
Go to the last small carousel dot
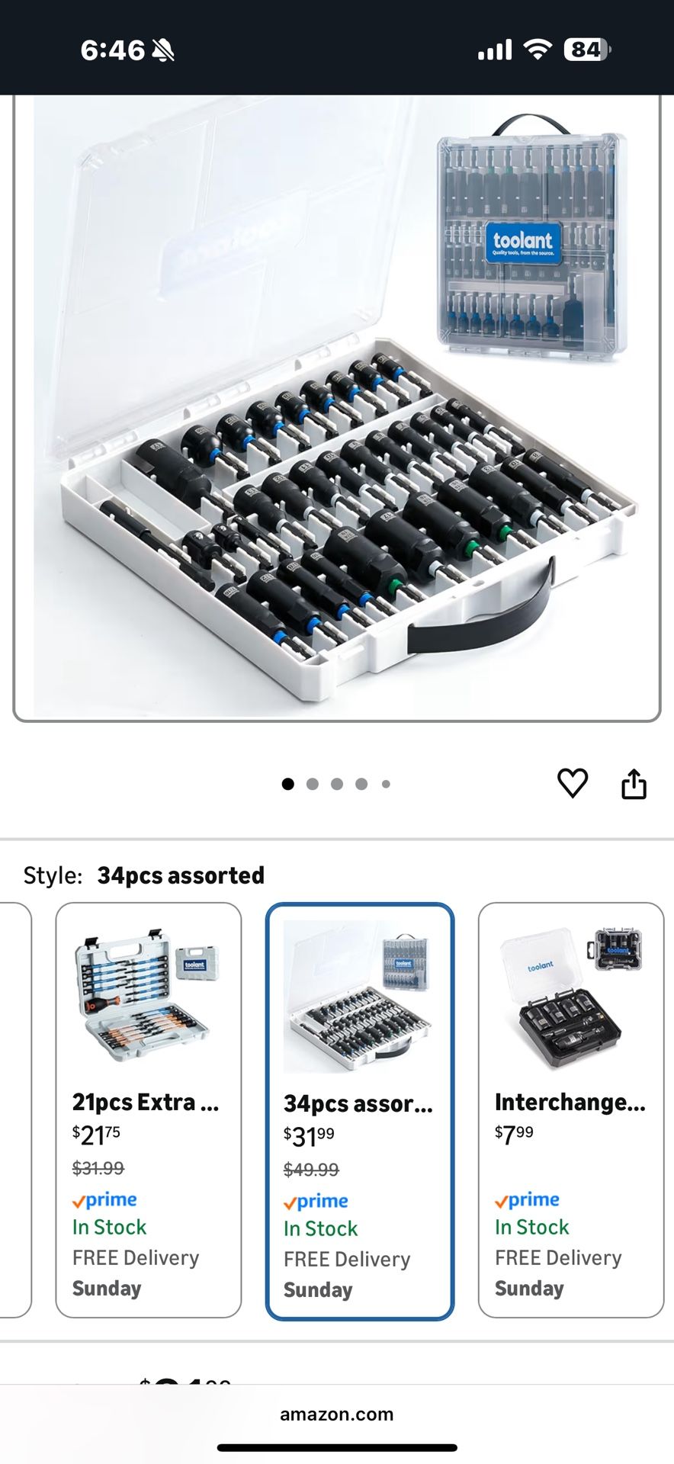pos(386,784)
